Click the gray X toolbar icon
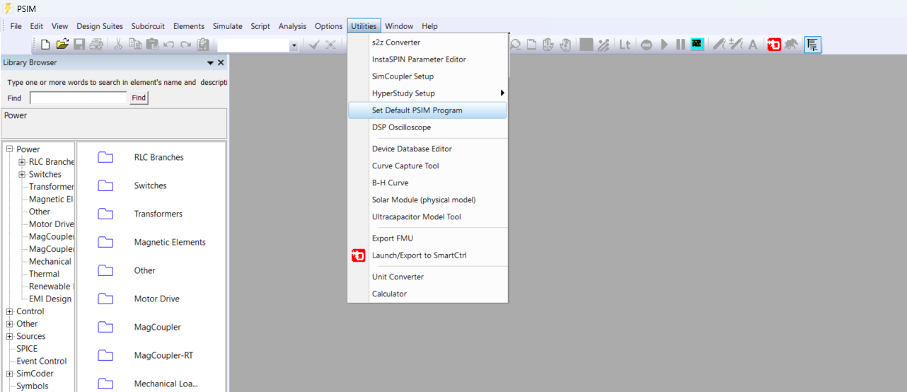The height and width of the screenshot is (392, 907). tap(330, 45)
